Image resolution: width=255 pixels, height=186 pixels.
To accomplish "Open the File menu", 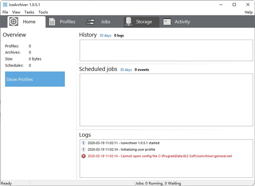I will pyautogui.click(x=6, y=12).
